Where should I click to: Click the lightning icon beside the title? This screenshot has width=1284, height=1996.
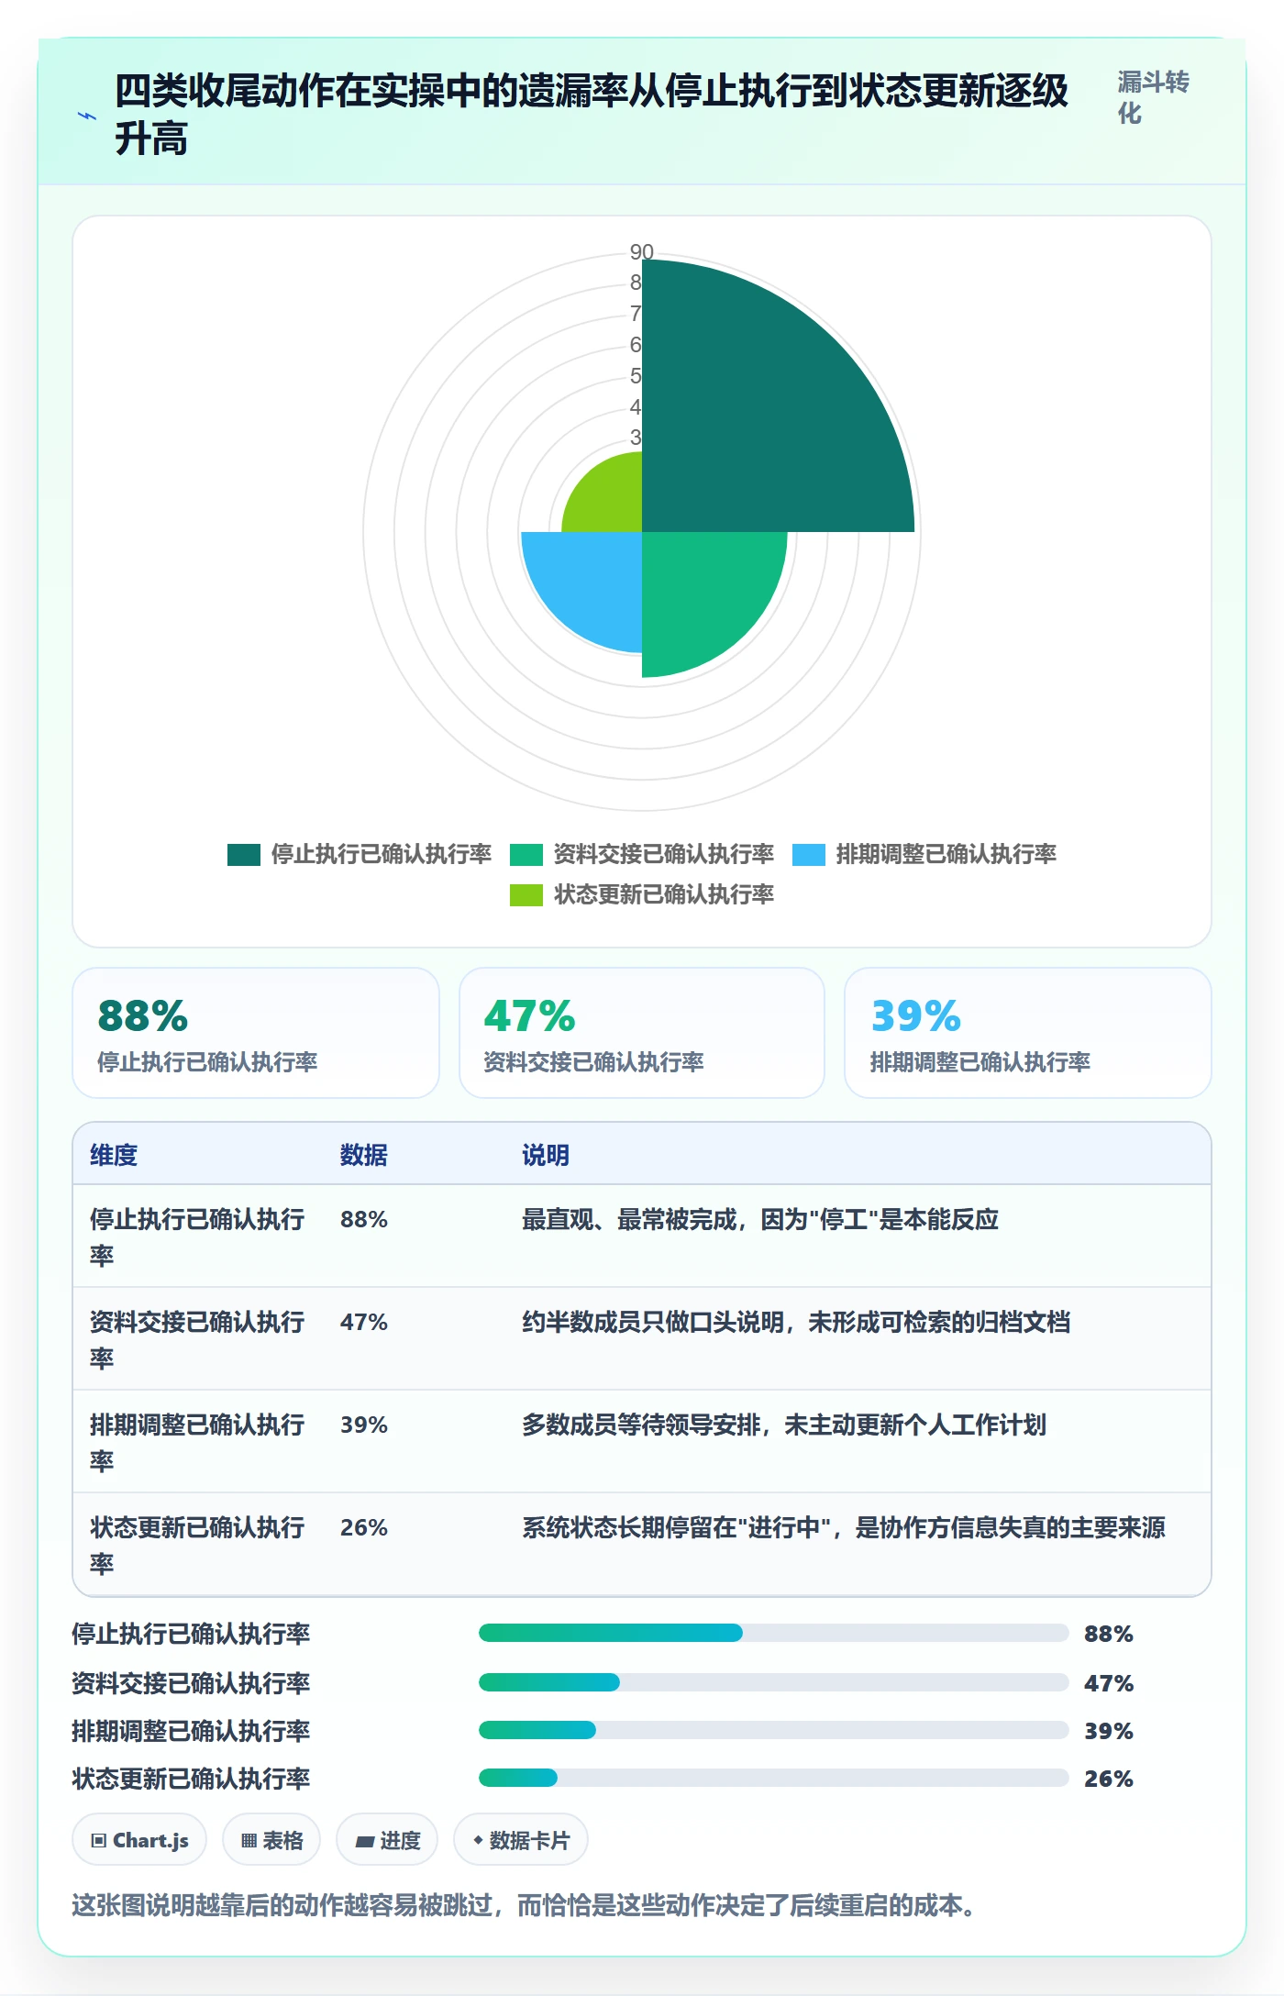[87, 116]
